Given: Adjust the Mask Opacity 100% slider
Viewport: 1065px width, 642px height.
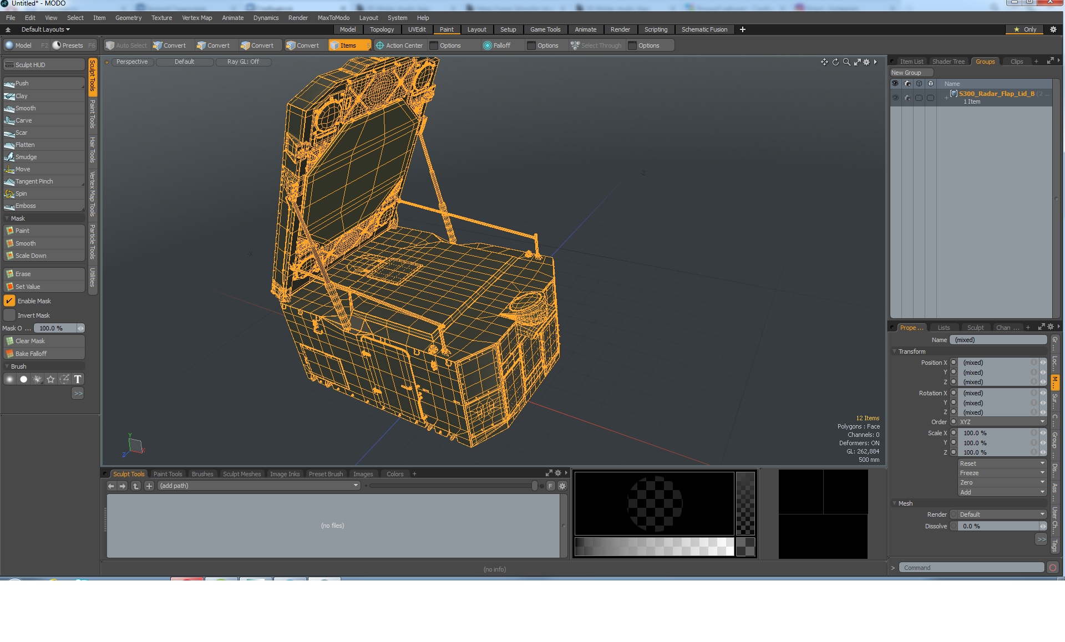Looking at the screenshot, I should (59, 328).
